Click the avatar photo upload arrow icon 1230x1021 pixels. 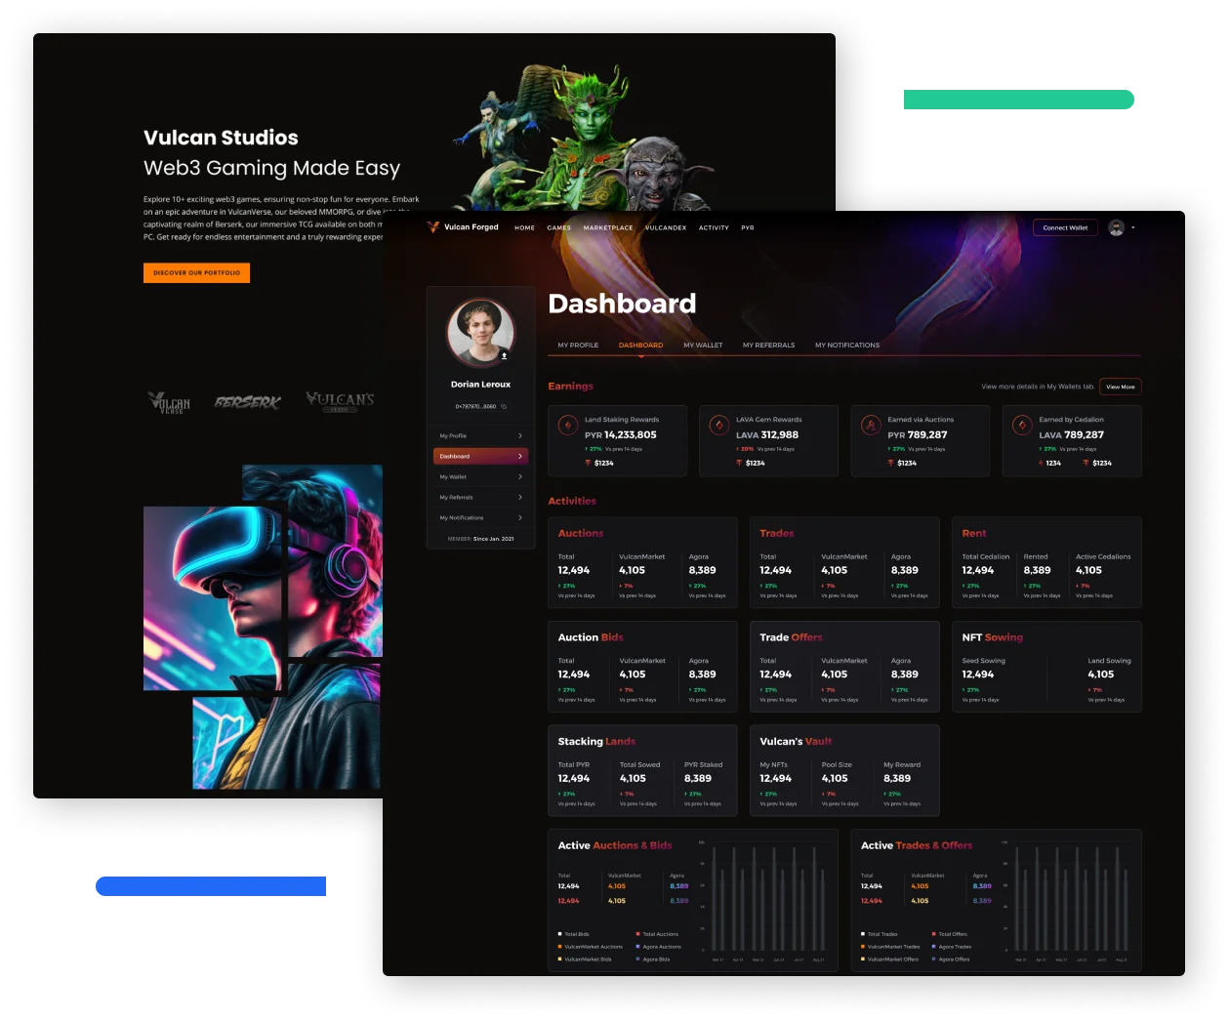505,356
